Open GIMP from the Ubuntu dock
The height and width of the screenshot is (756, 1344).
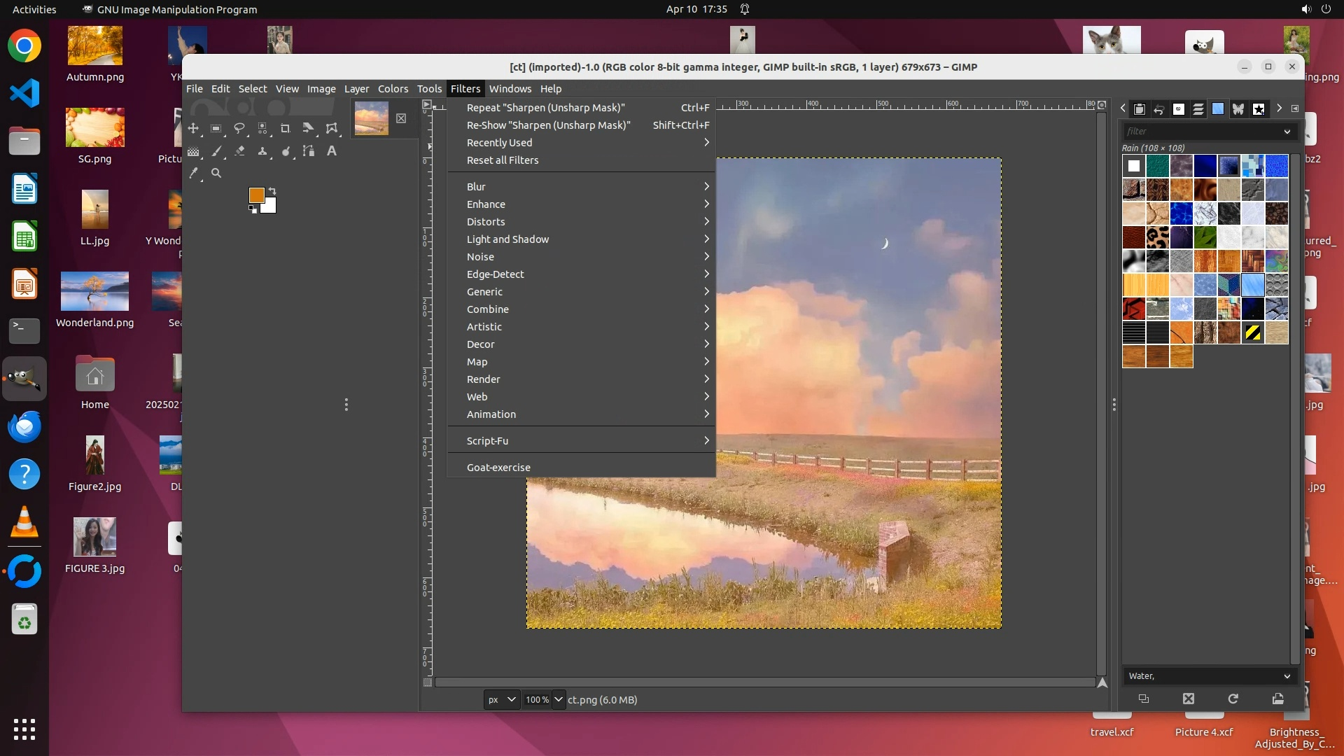(x=24, y=379)
